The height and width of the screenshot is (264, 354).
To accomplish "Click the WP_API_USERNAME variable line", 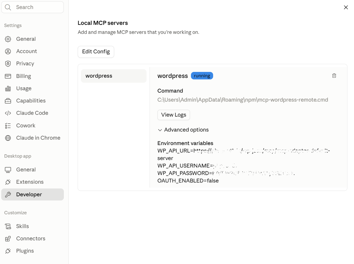I will (x=197, y=166).
